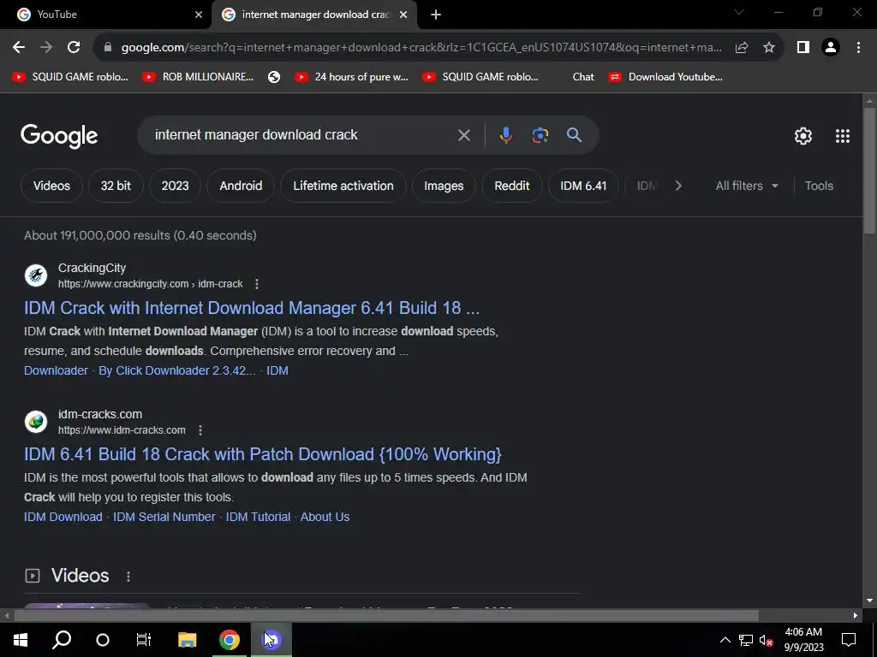This screenshot has height=657, width=877.
Task: Open Google quick settings gear
Action: [803, 136]
